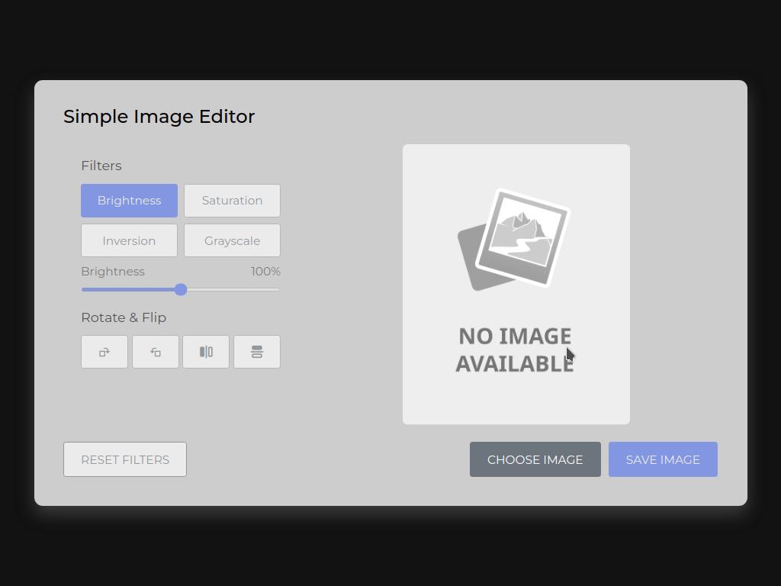The image size is (781, 586).
Task: Click the Filters section heading
Action: tap(101, 166)
